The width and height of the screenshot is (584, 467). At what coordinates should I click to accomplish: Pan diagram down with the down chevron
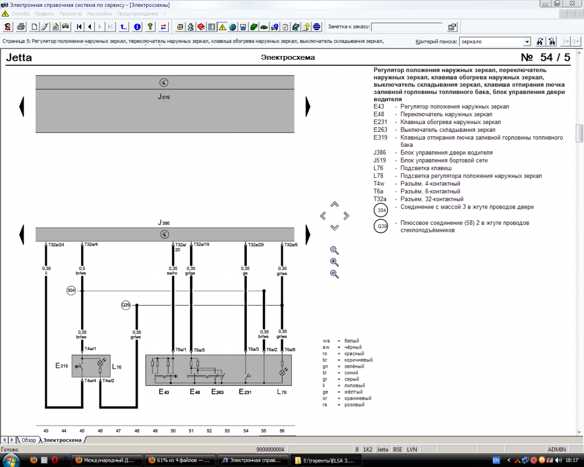point(334,227)
